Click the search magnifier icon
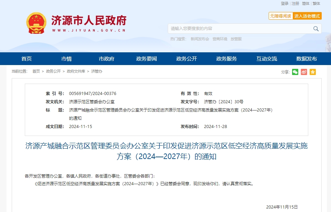 coord(316,29)
